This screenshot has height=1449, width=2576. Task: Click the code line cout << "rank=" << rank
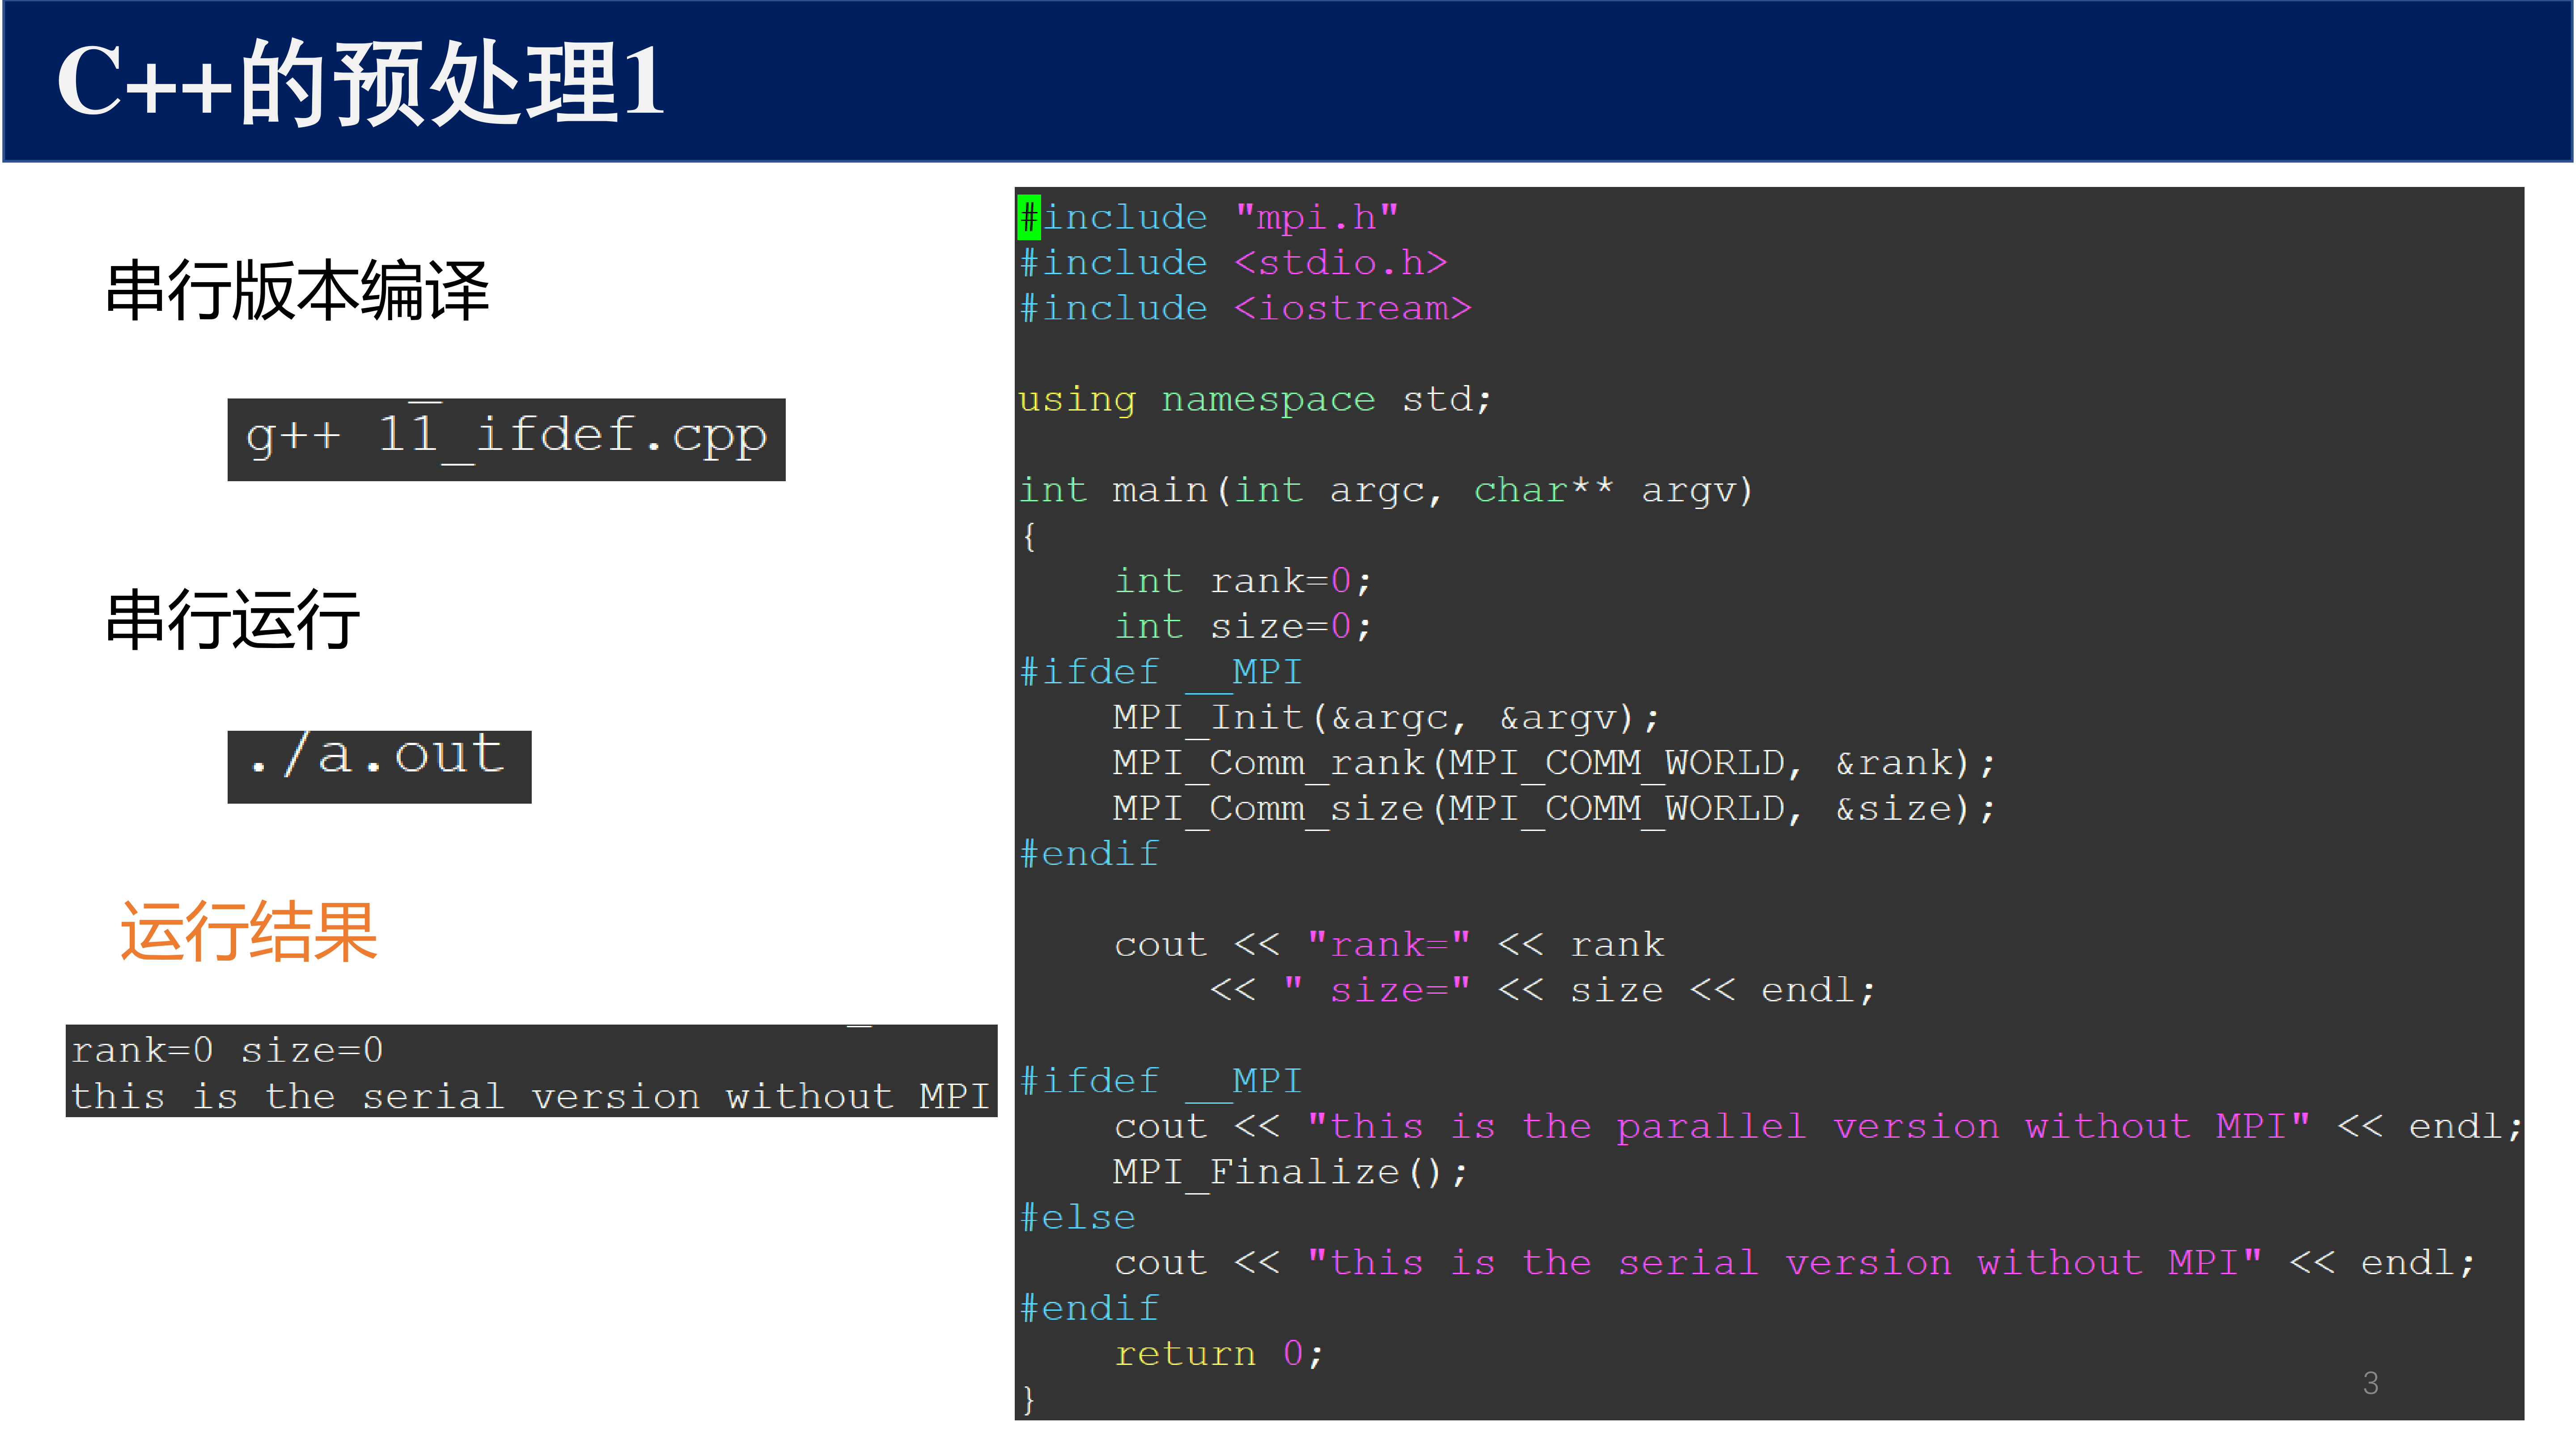pos(1390,945)
